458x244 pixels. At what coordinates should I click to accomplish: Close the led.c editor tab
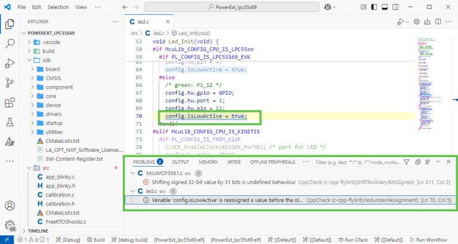point(168,21)
